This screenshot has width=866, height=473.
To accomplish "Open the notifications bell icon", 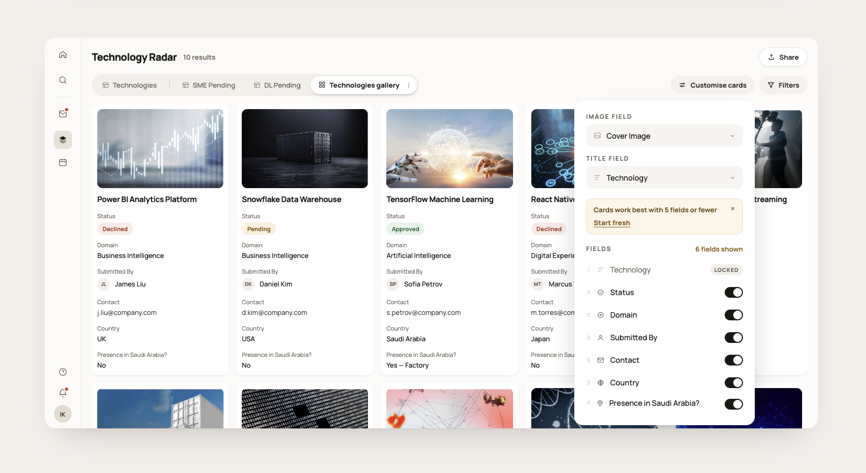I will pos(63,393).
